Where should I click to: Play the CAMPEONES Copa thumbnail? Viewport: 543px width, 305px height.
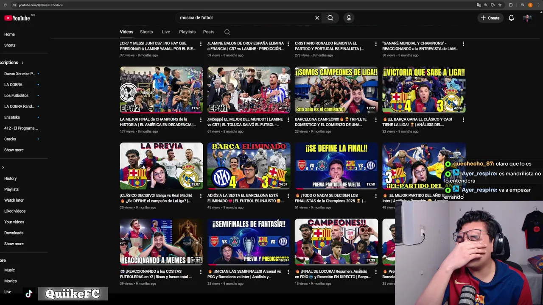(x=336, y=242)
